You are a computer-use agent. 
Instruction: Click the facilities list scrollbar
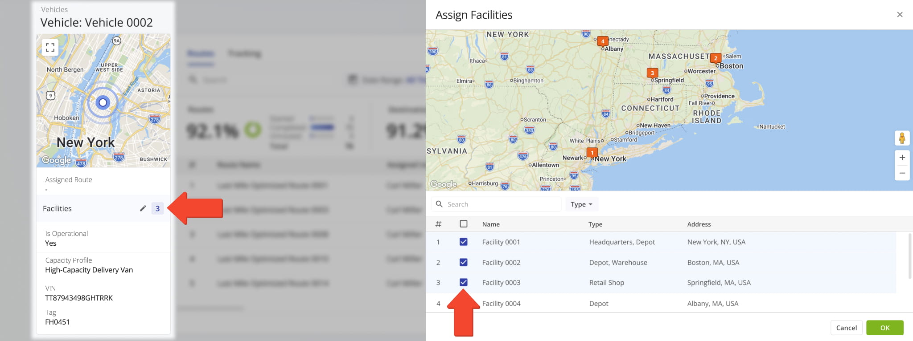(909, 256)
